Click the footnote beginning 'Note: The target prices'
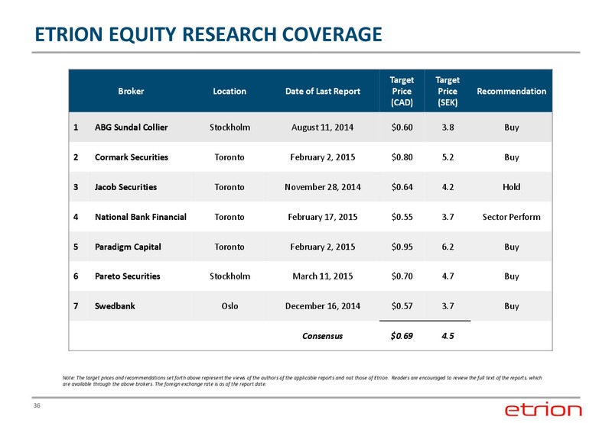The width and height of the screenshot is (612, 423). click(302, 380)
